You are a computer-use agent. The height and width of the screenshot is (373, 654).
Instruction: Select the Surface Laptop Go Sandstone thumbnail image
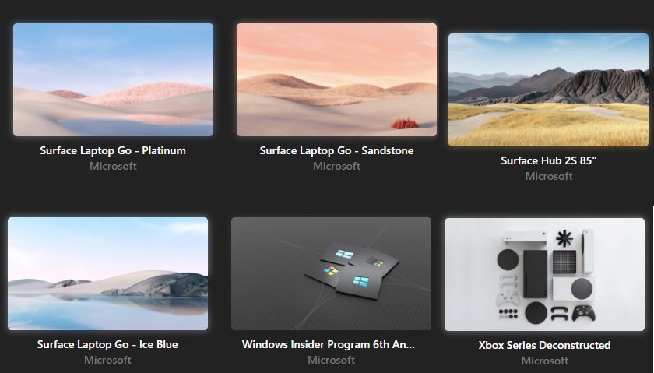(336, 79)
